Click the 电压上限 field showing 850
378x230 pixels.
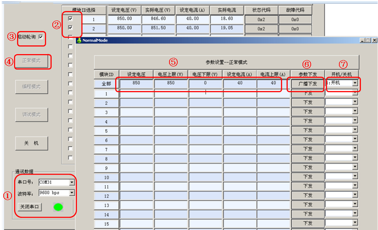[171, 84]
